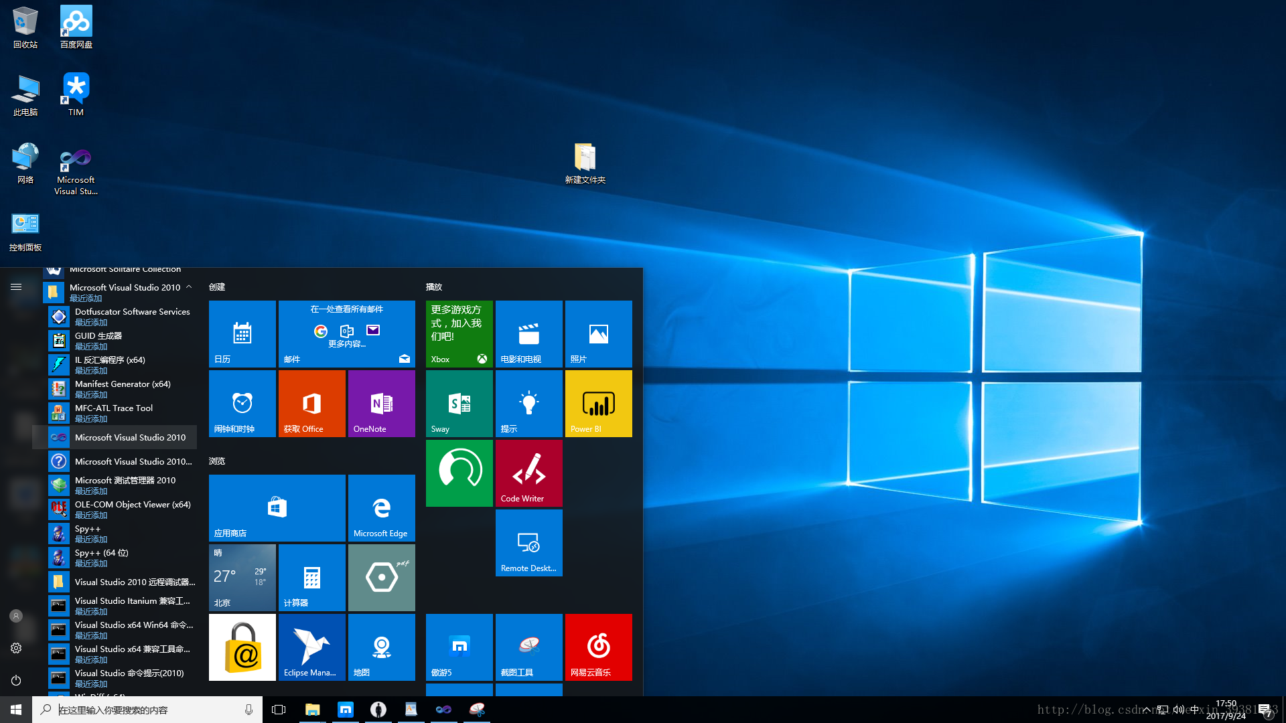Open the Recycle Bin (回收站) desktop icon
Image resolution: width=1286 pixels, height=723 pixels.
point(25,27)
